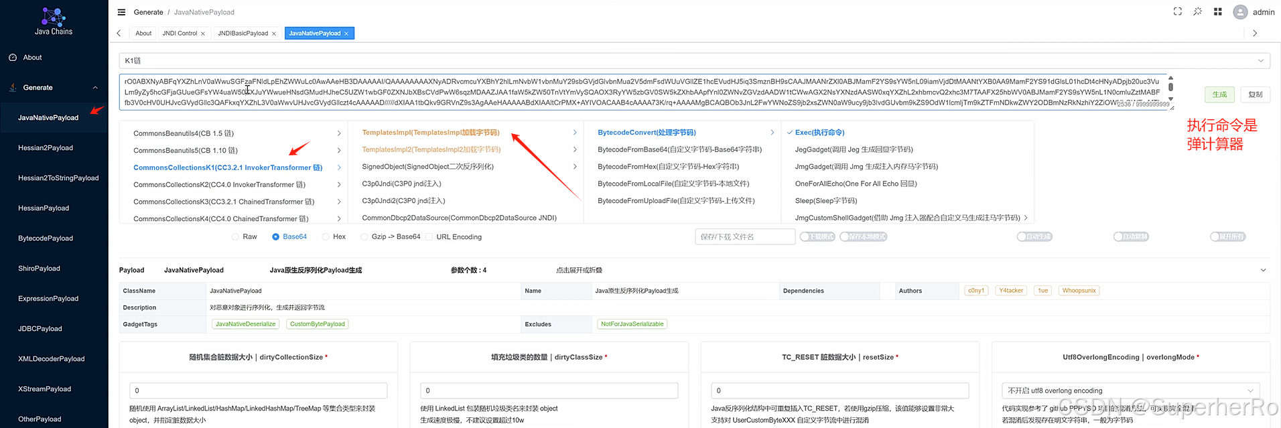The height and width of the screenshot is (428, 1281).
Task: Expand the BytecodeConvert submenu arrow
Action: [772, 133]
